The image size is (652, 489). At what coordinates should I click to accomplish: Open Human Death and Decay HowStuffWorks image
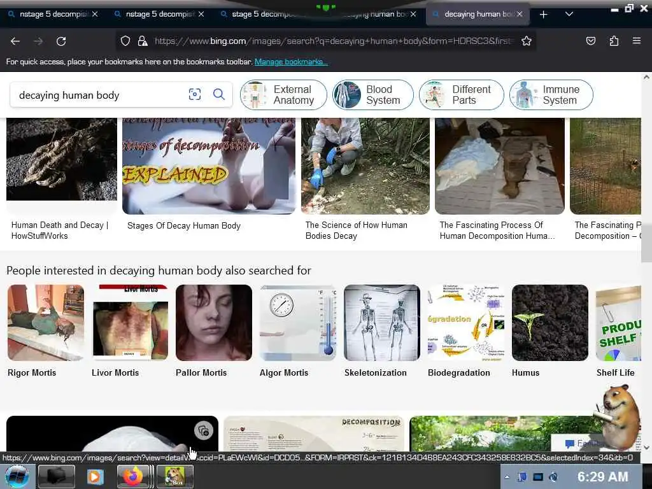pos(62,159)
